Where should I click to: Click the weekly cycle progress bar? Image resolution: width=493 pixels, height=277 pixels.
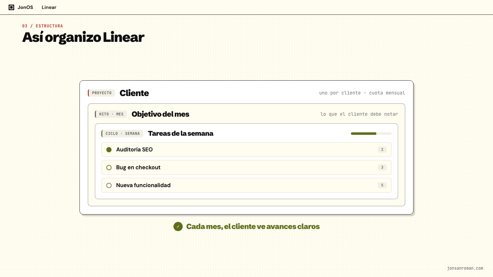(371, 134)
